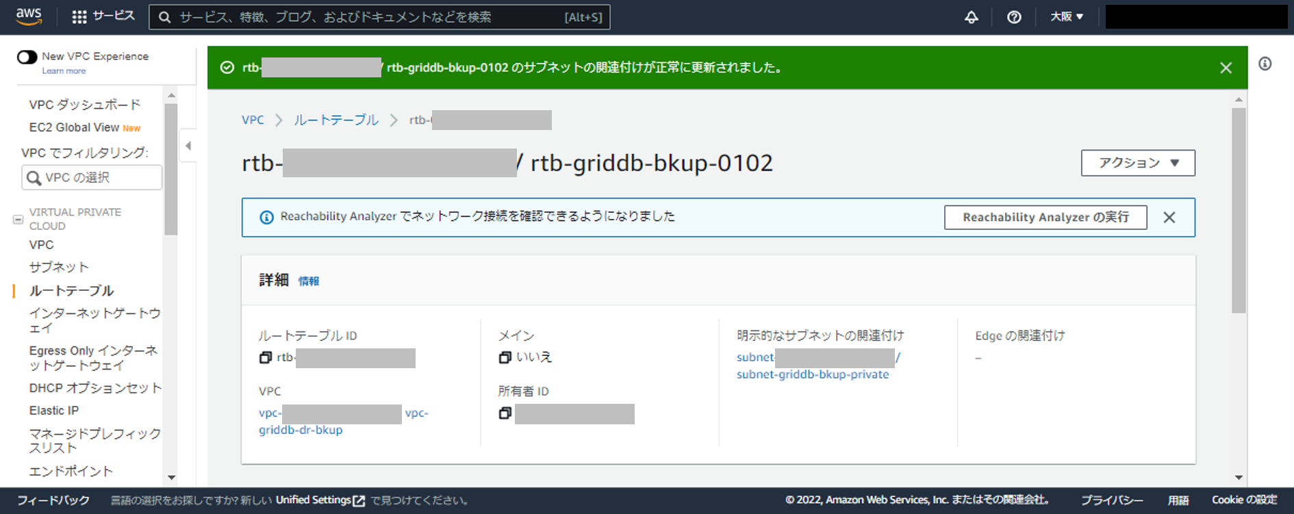This screenshot has width=1294, height=514.
Task: Collapse the sidebar with the arrow handle
Action: coord(188,145)
